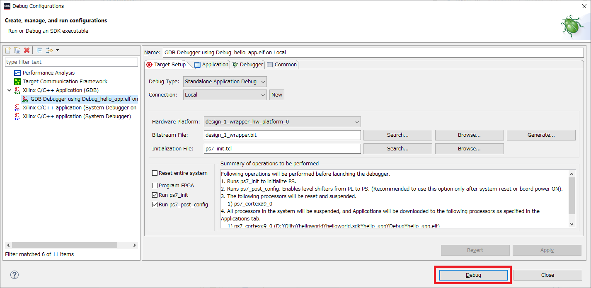Switch to the Application tab
Screen dimensions: 591x288
click(x=211, y=65)
